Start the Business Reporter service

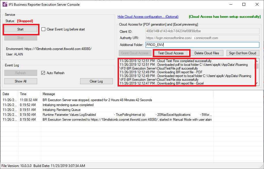tap(20, 29)
